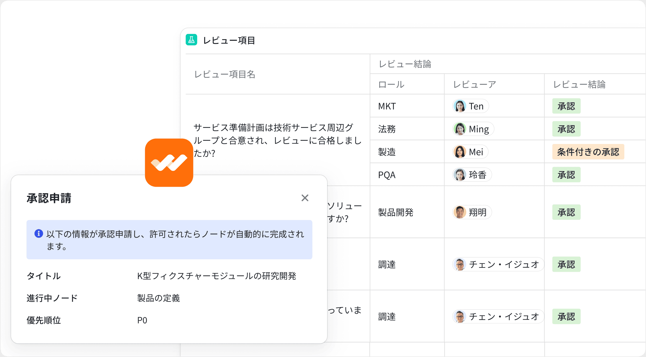The width and height of the screenshot is (646, 357).
Task: Select the orange W app logo
Action: point(169,162)
